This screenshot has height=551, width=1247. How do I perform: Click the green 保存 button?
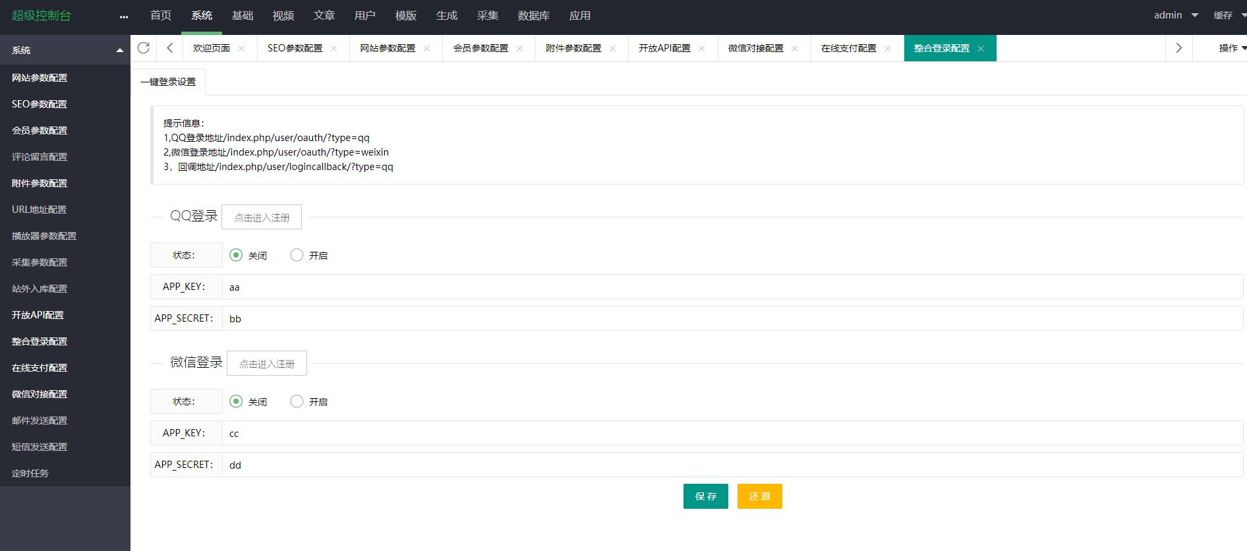click(705, 496)
